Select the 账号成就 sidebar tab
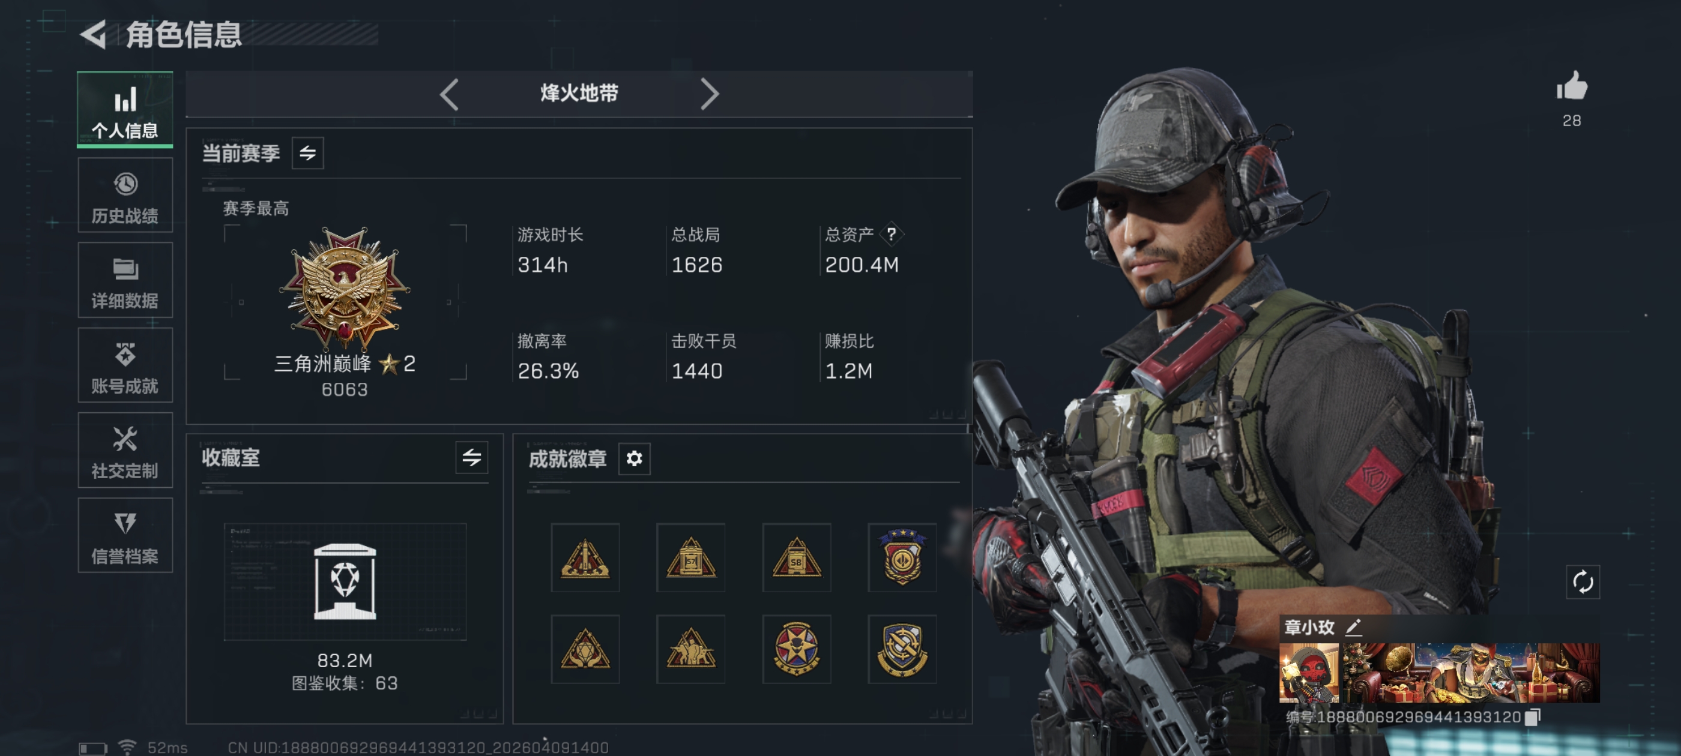The image size is (1681, 756). pos(125,365)
